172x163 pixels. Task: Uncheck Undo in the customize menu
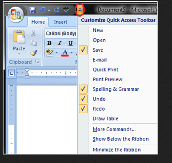pyautogui.click(x=117, y=99)
